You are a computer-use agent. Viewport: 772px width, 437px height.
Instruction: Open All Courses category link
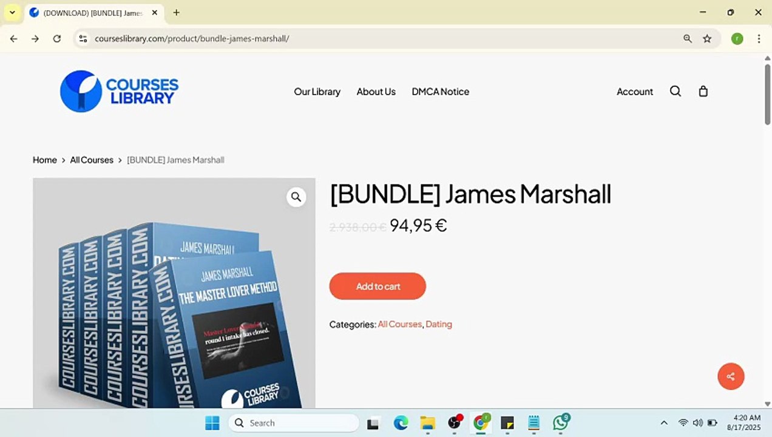[x=399, y=324]
